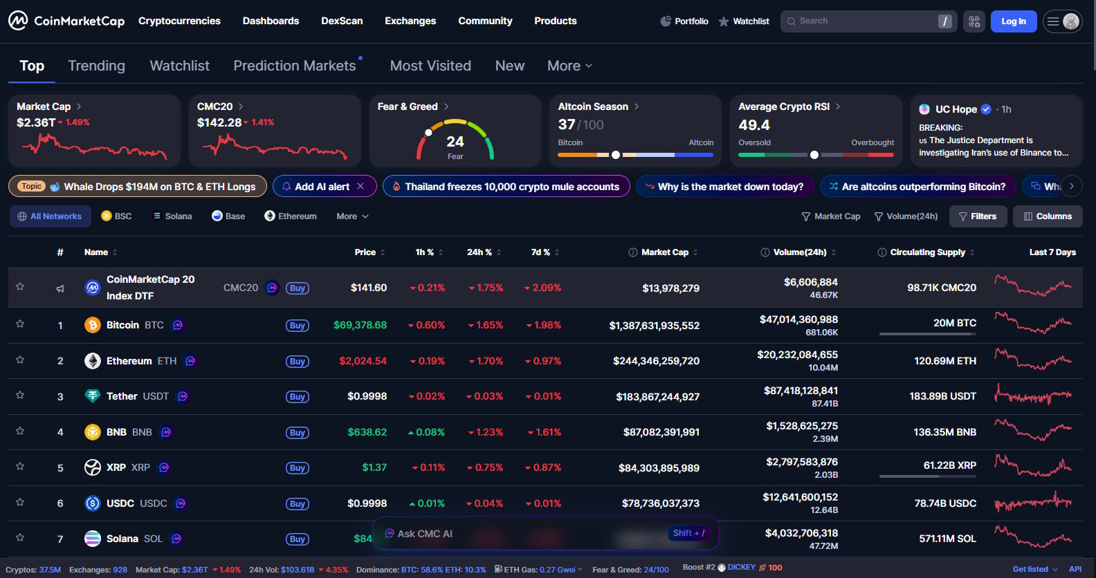The image size is (1096, 578).
Task: Toggle the watchlist star for BNB
Action: click(x=20, y=431)
